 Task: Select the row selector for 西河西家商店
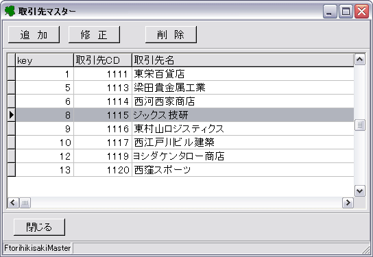[x=11, y=101]
